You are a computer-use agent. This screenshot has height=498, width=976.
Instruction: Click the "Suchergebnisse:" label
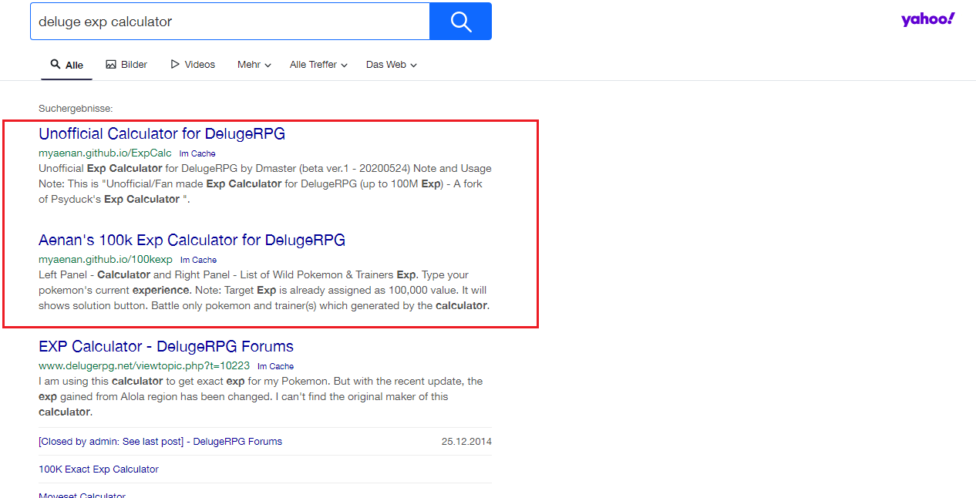click(76, 109)
